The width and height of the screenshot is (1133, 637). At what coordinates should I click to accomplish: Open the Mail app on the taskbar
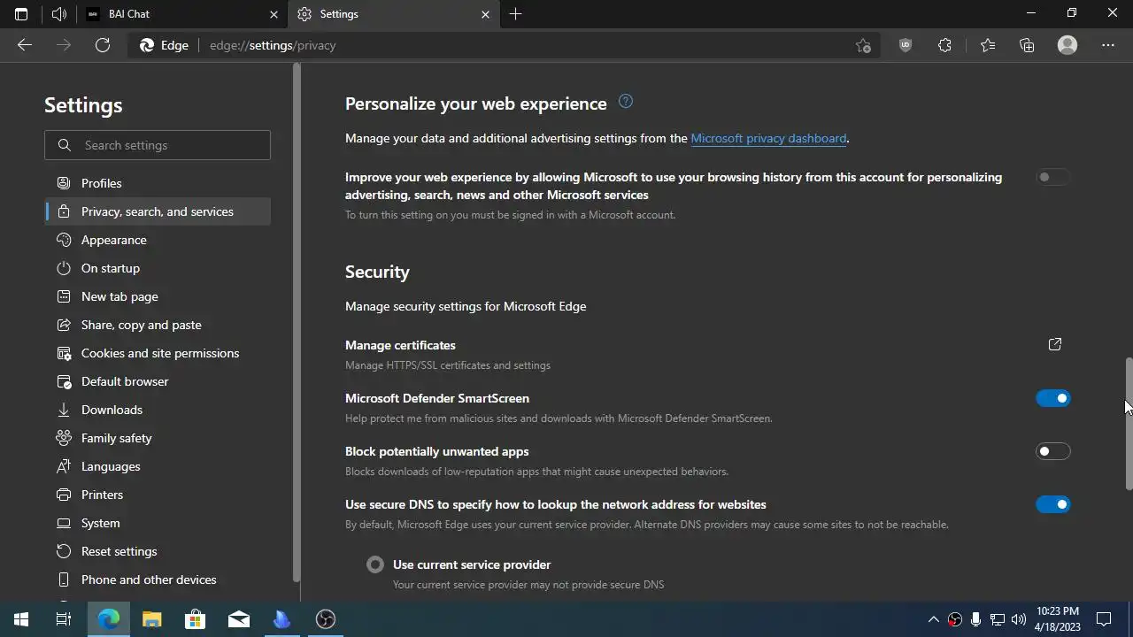click(x=239, y=619)
